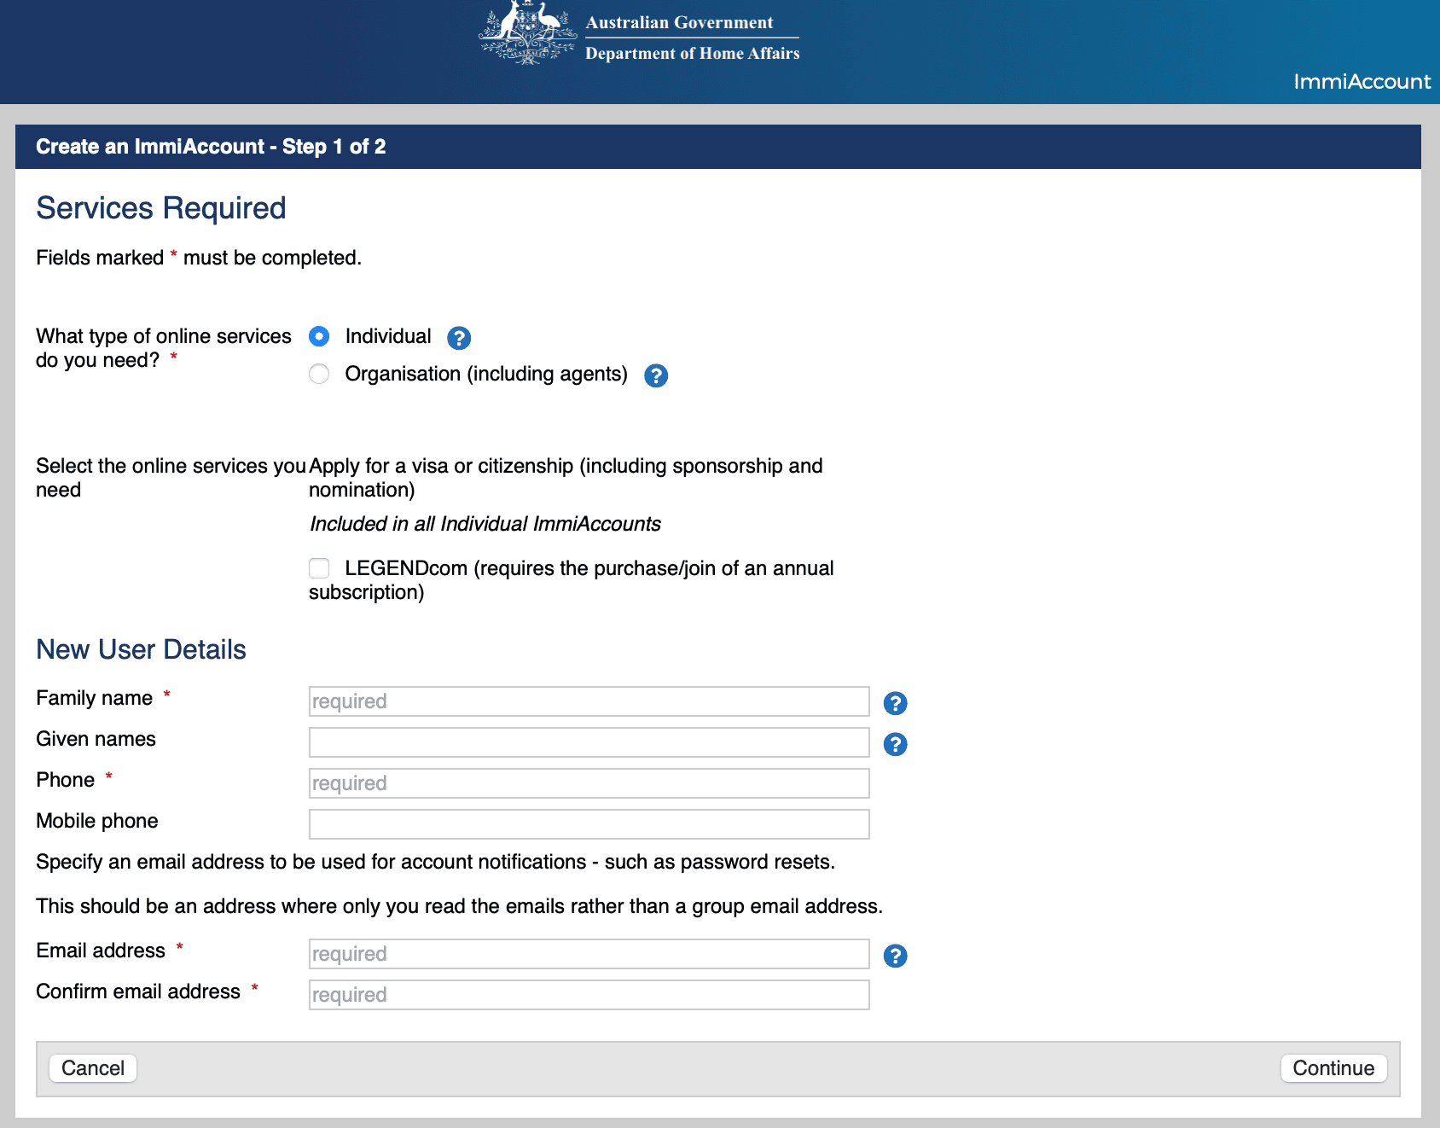The image size is (1440, 1128).
Task: Focus the Mobile phone text box
Action: (x=589, y=824)
